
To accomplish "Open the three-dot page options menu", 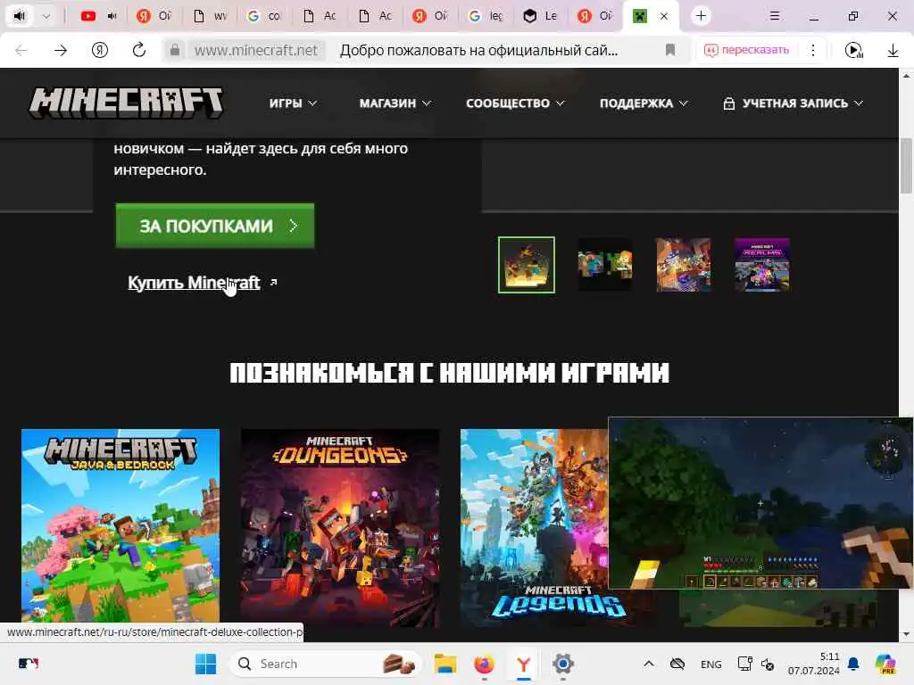I will click(x=813, y=50).
